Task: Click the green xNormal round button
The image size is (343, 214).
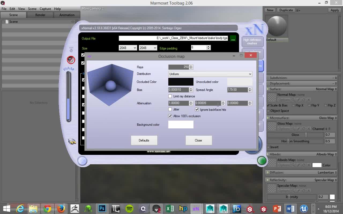Action: [x=262, y=160]
